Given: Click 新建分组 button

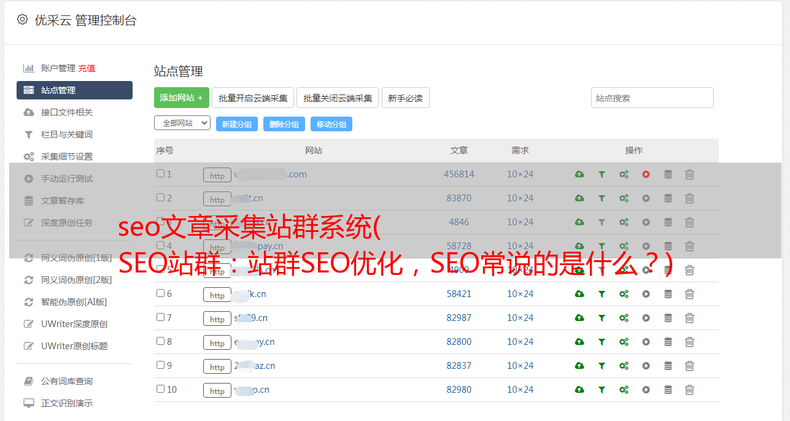Looking at the screenshot, I should coord(237,124).
